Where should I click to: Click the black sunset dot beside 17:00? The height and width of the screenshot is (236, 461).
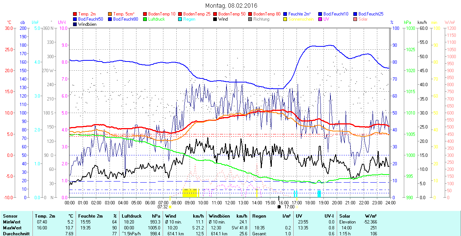pos(279,207)
